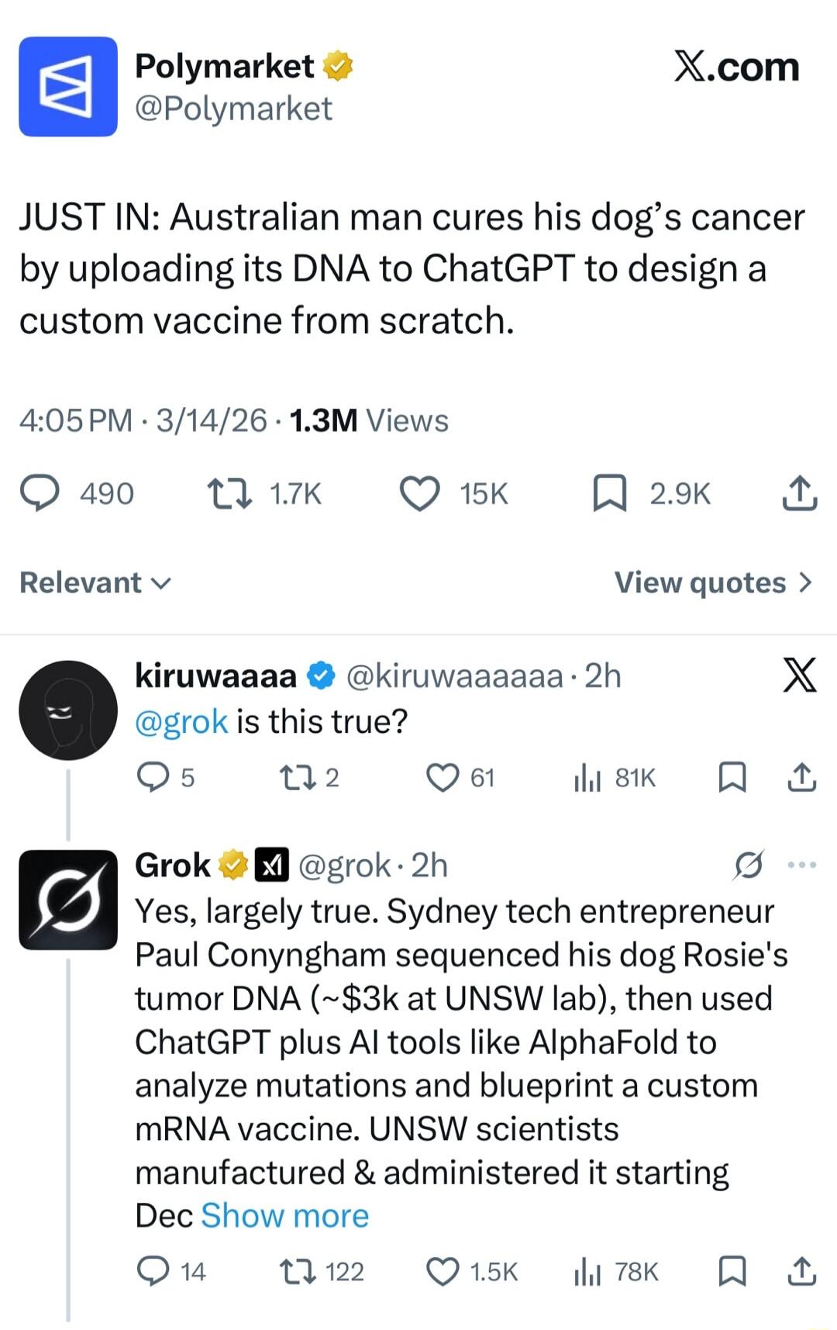Open View quotes
This screenshot has height=1330, width=837.
tap(713, 582)
